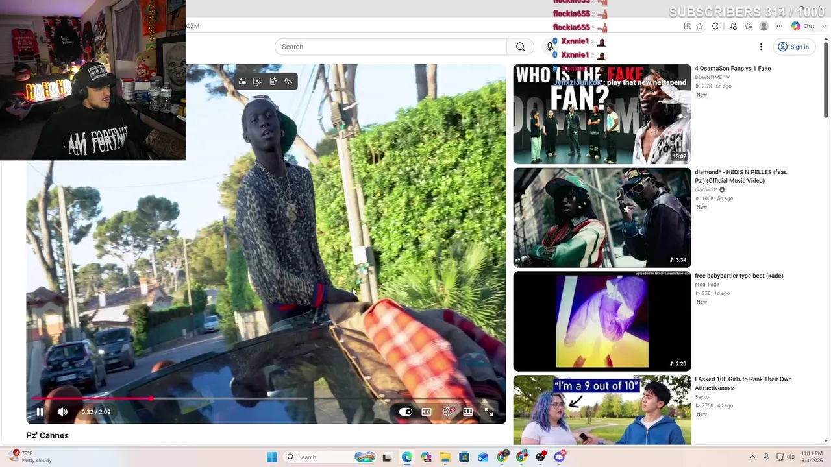Image resolution: width=831 pixels, height=467 pixels.
Task: Visit the Sayko channel
Action: click(702, 397)
